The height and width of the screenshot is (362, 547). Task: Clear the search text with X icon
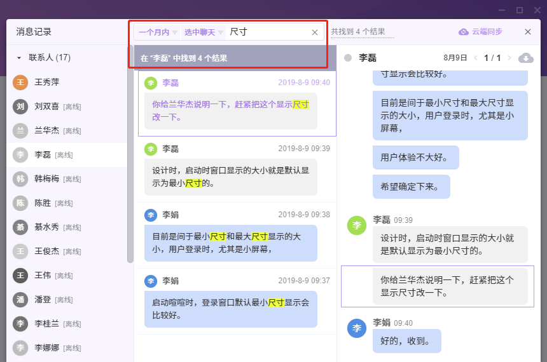[x=315, y=32]
